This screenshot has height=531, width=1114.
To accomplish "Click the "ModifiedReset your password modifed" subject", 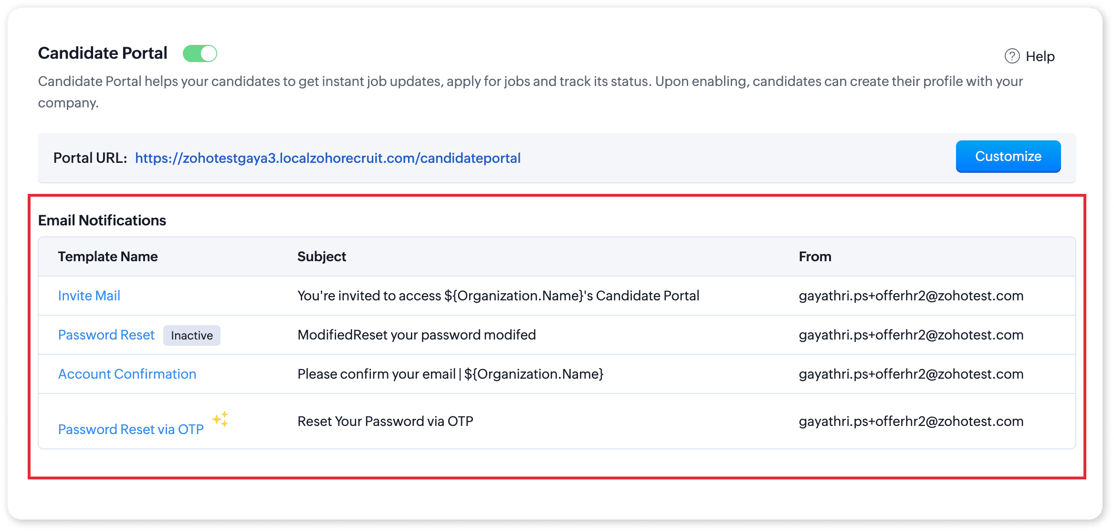I will pyautogui.click(x=416, y=335).
